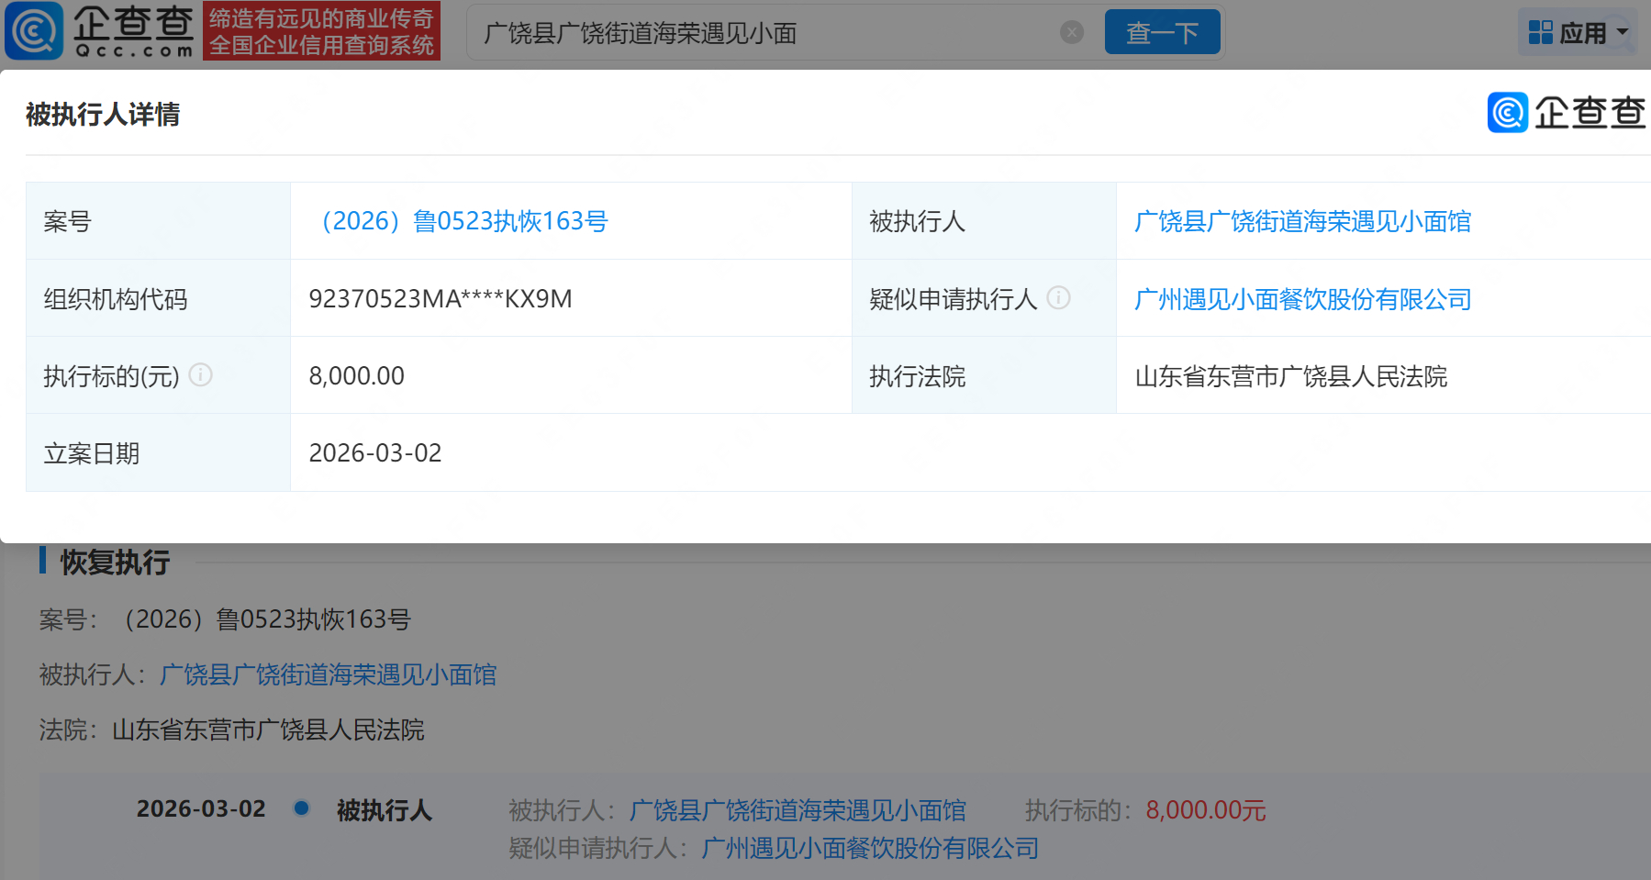
Task: Click the red 8,000.00元 amount in timeline
Action: tap(1206, 810)
